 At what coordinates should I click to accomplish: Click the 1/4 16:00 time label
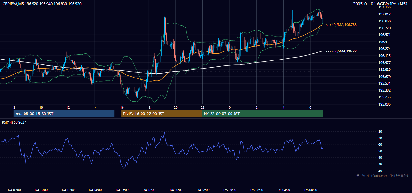coord(122,190)
